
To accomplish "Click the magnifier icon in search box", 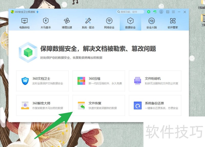I will click(x=119, y=12).
